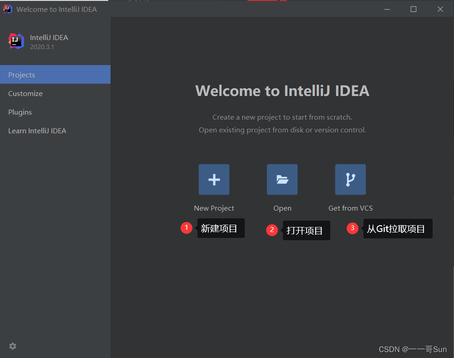This screenshot has width=454, height=358.
Task: Close the Welcome to IntelliJ IDEA window
Action: coord(440,9)
